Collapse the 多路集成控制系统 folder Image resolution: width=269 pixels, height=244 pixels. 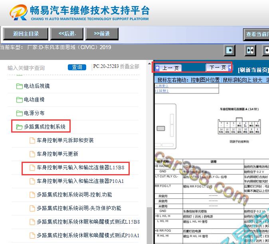[45, 127]
